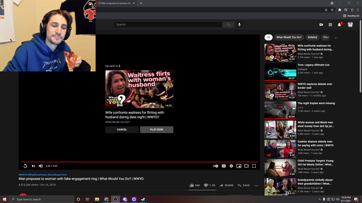Click the Windows taskbar search box

(x=41, y=199)
